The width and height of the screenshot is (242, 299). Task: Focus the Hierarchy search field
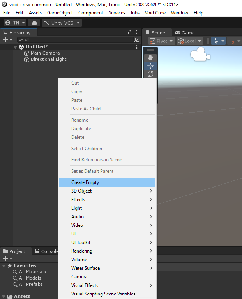pyautogui.click(x=76, y=40)
